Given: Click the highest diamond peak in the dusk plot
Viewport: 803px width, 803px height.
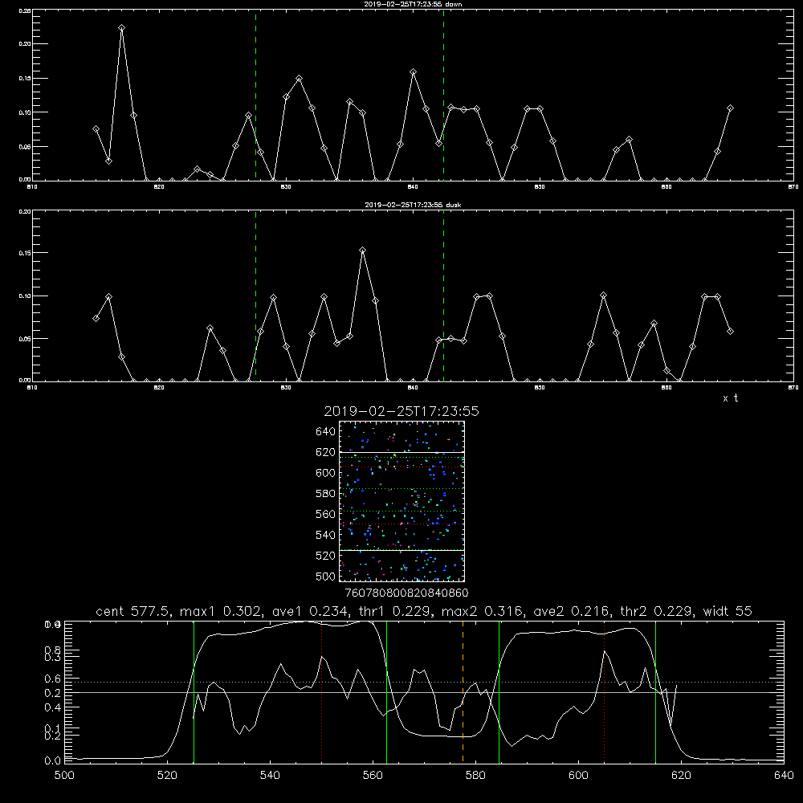Looking at the screenshot, I should pos(363,251).
